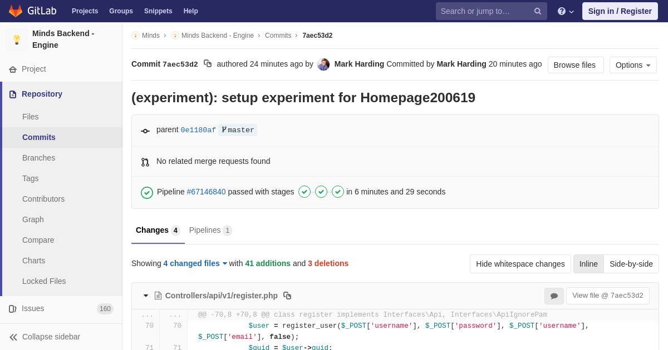668x350 pixels.
Task: Click the first pipeline stage check
Action: coord(304,192)
